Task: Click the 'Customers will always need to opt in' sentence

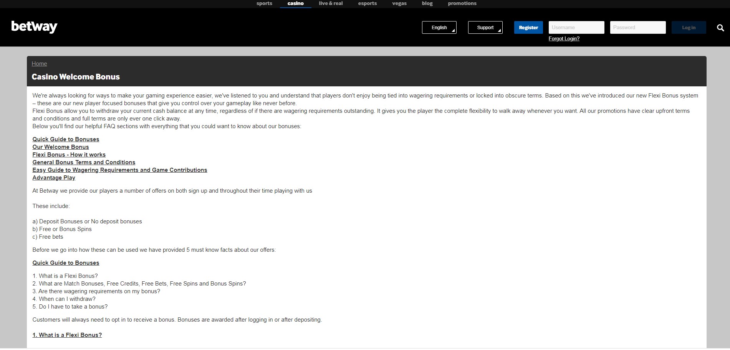Action: pyautogui.click(x=177, y=320)
